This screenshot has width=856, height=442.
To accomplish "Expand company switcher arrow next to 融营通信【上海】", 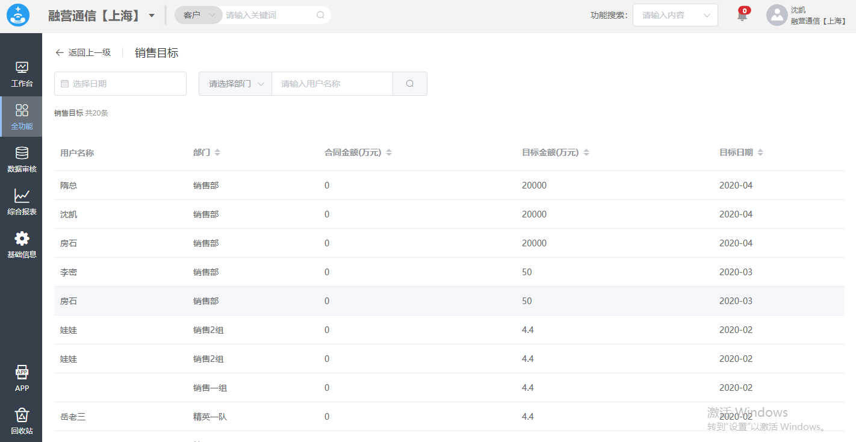I will [x=152, y=15].
